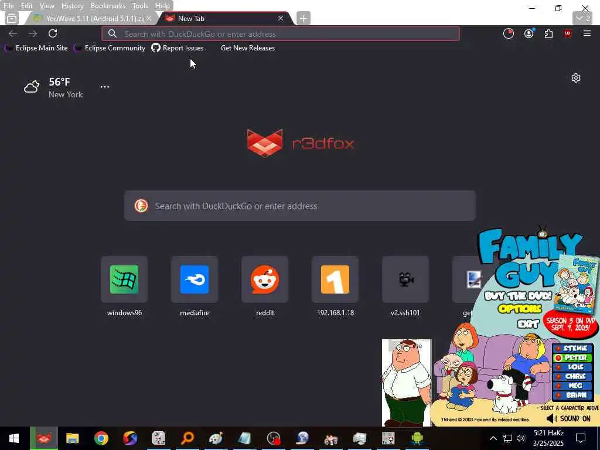Expand the list all tabs dropdown
Screen dimensions: 600x450
pyautogui.click(x=583, y=18)
